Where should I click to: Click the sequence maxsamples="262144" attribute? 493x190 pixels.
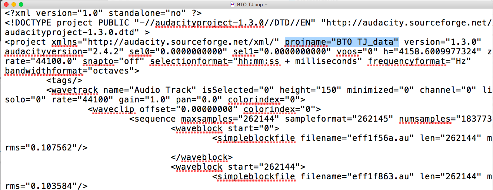tap(230, 119)
